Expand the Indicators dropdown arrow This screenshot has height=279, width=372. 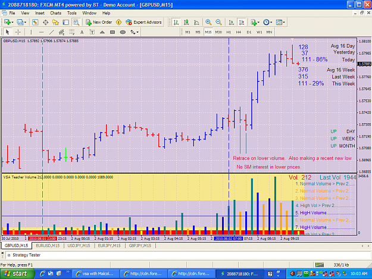[x=258, y=22]
